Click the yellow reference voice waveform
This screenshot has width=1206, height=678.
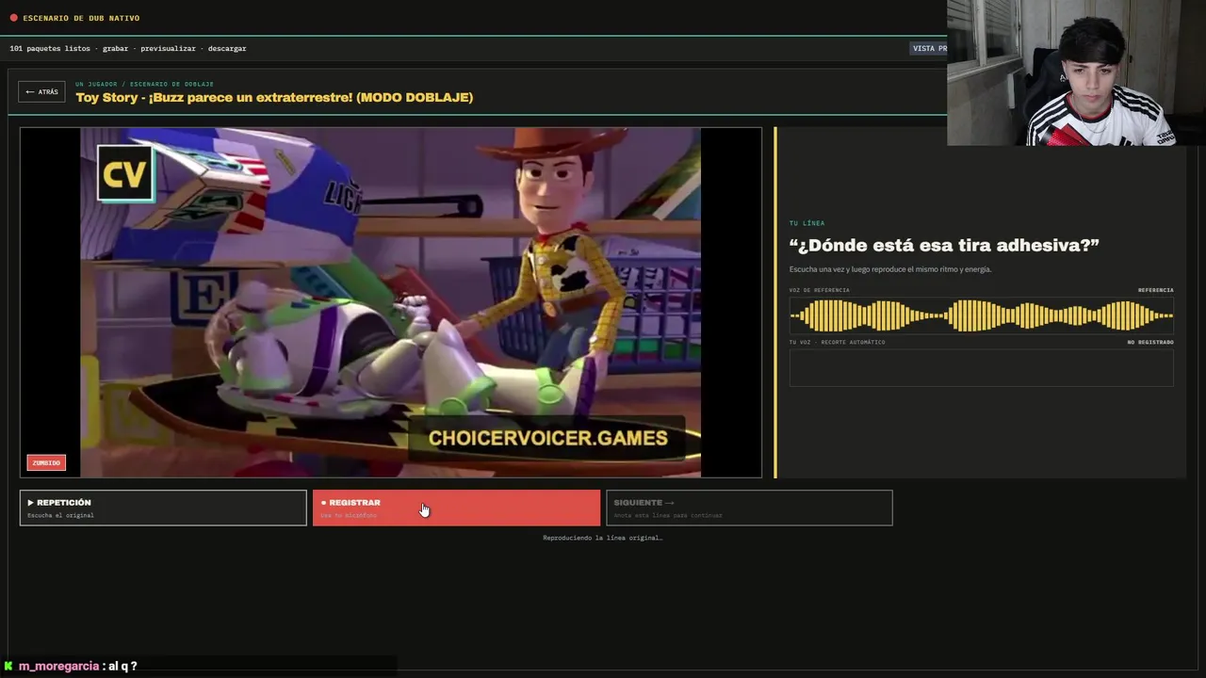981,315
